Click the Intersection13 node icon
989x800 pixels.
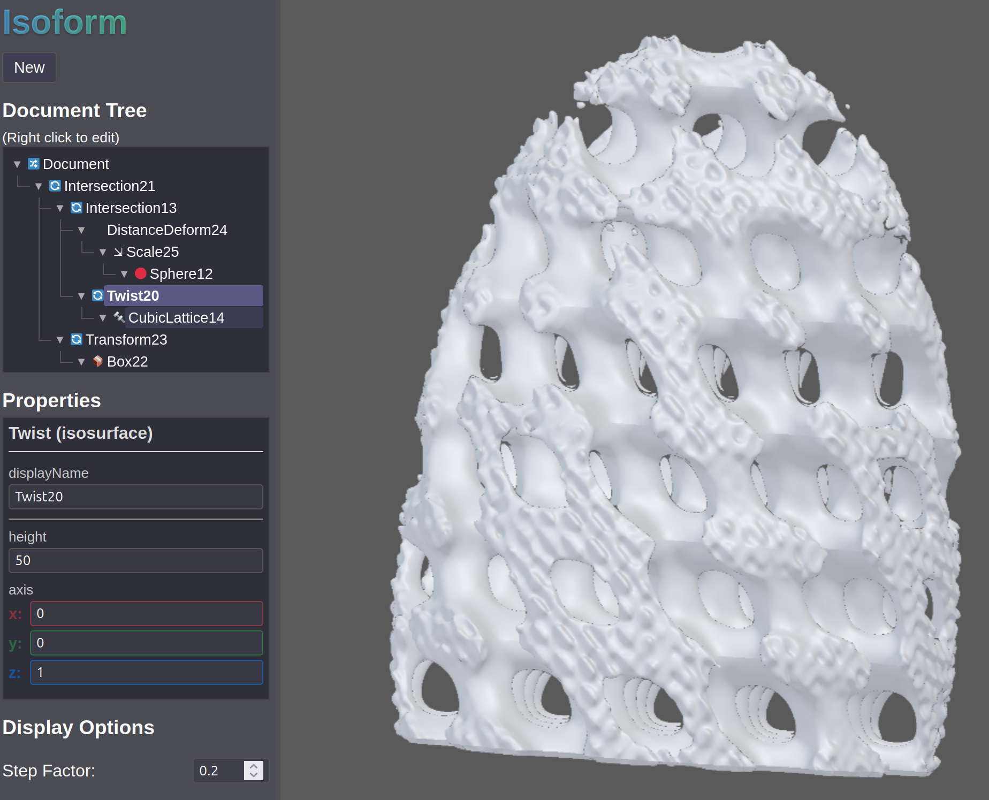pyautogui.click(x=77, y=208)
